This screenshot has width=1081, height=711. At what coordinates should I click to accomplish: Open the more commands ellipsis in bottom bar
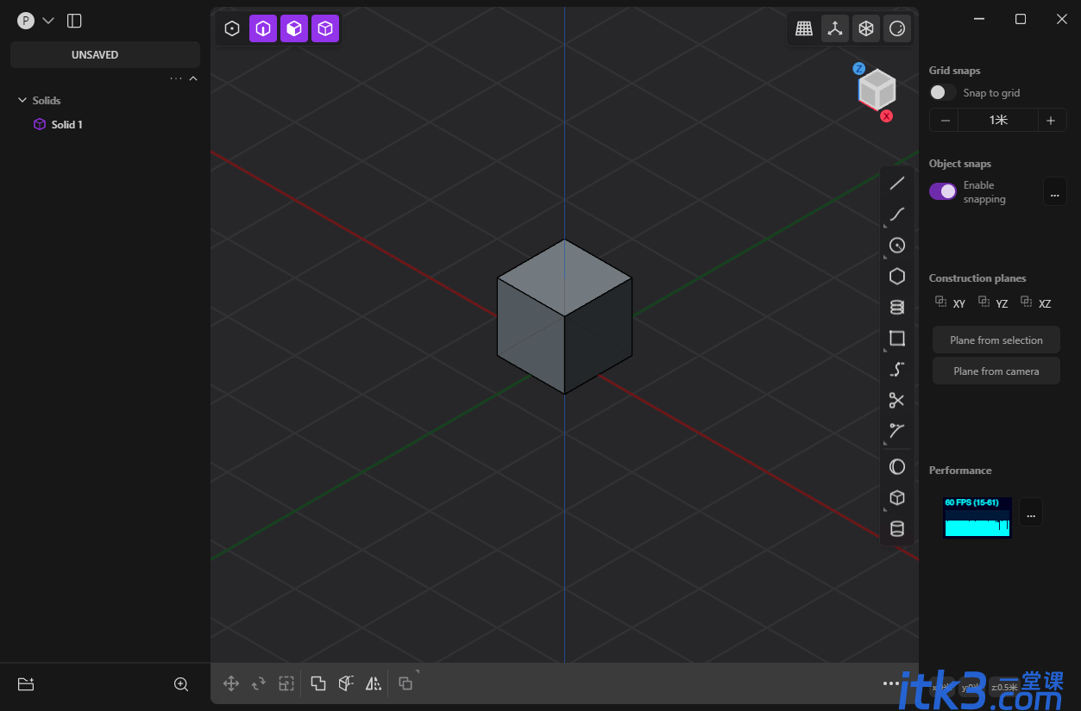(891, 683)
